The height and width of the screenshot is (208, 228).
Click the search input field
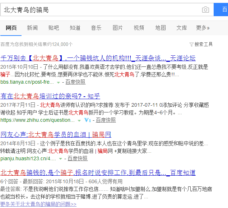(x=107, y=10)
